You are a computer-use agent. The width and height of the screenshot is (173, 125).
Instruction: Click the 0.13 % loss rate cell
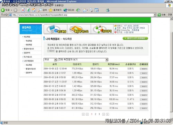(130, 82)
